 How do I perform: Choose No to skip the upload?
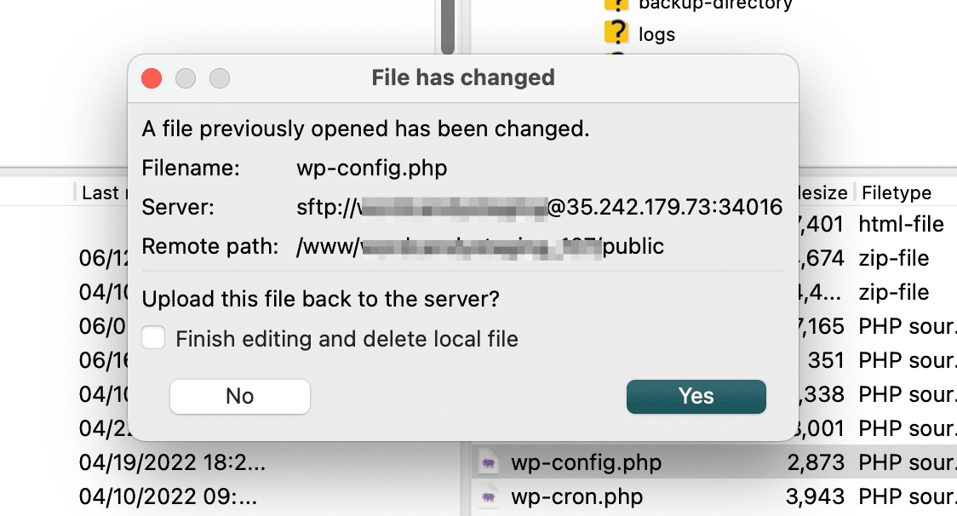point(240,396)
